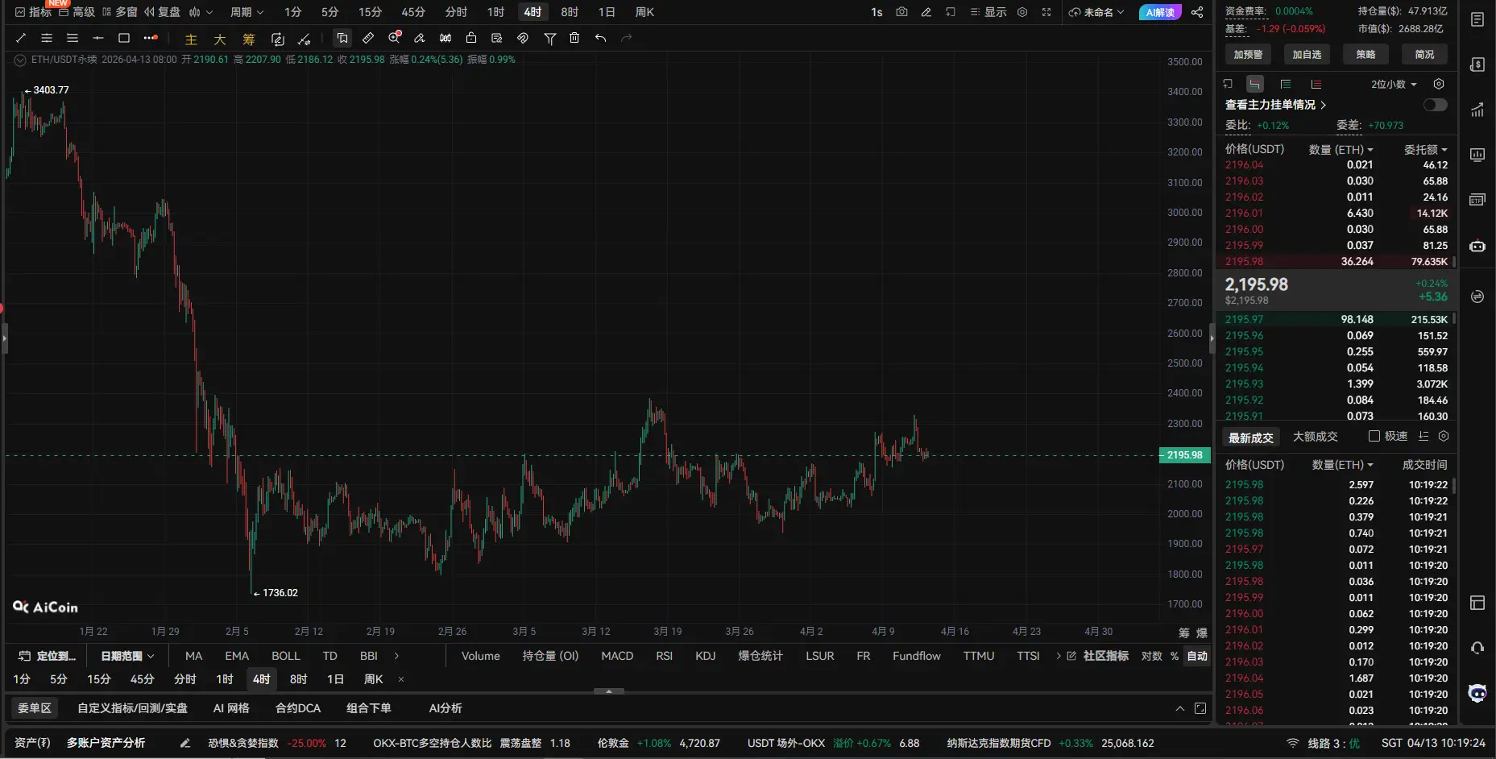The image size is (1496, 759).
Task: Switch to the 最新成交 tab
Action: click(x=1250, y=438)
